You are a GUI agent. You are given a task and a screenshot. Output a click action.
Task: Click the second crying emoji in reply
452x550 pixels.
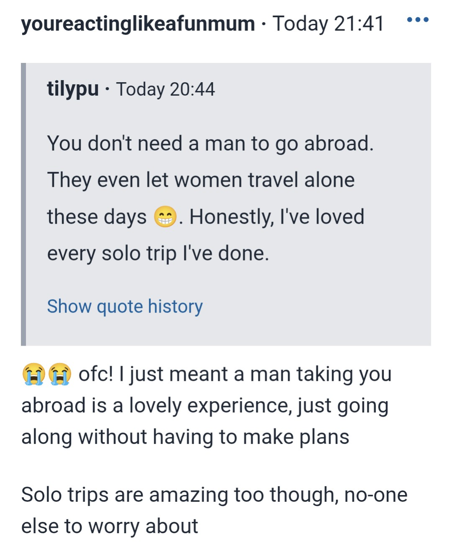[59, 374]
